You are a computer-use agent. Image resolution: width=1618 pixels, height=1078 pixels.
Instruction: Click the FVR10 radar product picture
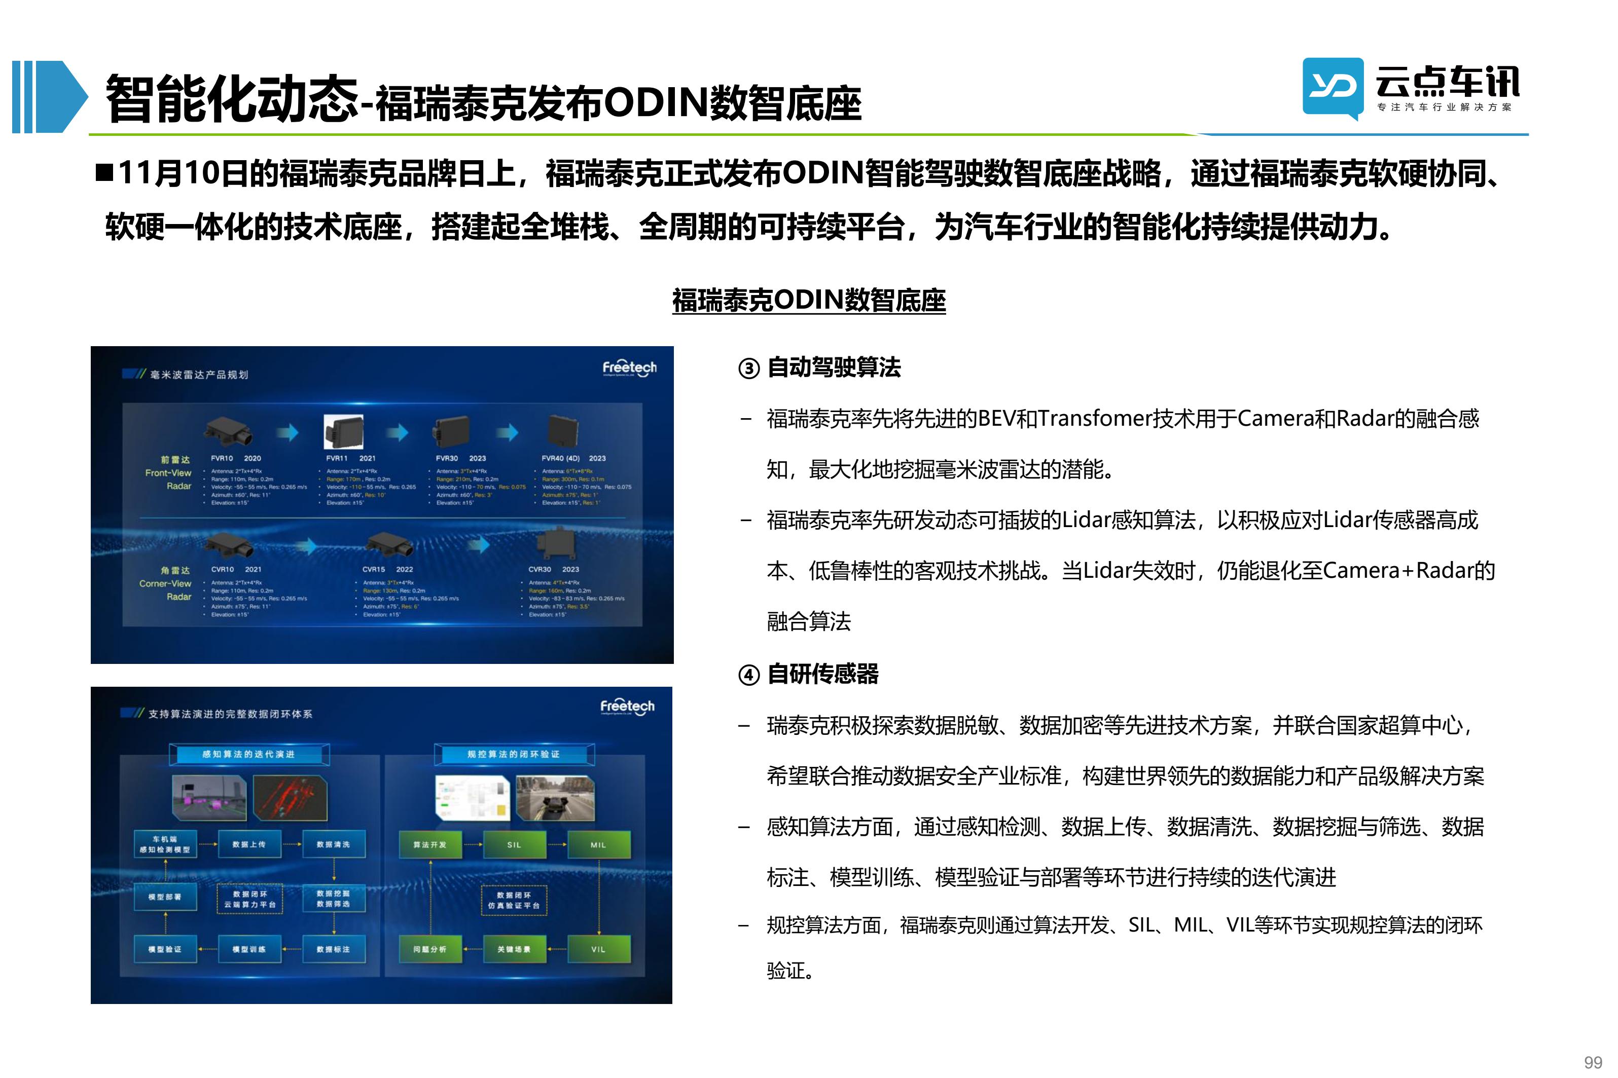tap(228, 432)
